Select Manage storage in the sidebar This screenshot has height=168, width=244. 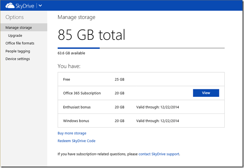(19, 28)
